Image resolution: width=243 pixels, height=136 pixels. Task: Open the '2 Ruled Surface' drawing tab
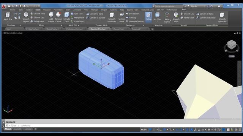click(53, 29)
